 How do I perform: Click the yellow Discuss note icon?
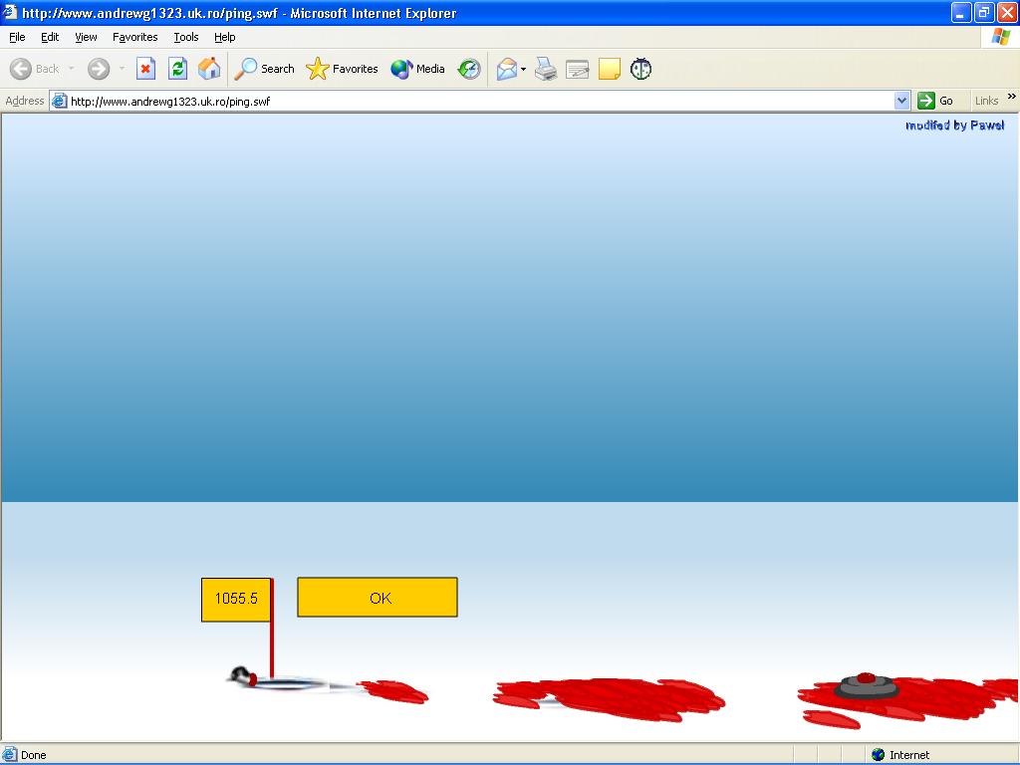(x=609, y=69)
